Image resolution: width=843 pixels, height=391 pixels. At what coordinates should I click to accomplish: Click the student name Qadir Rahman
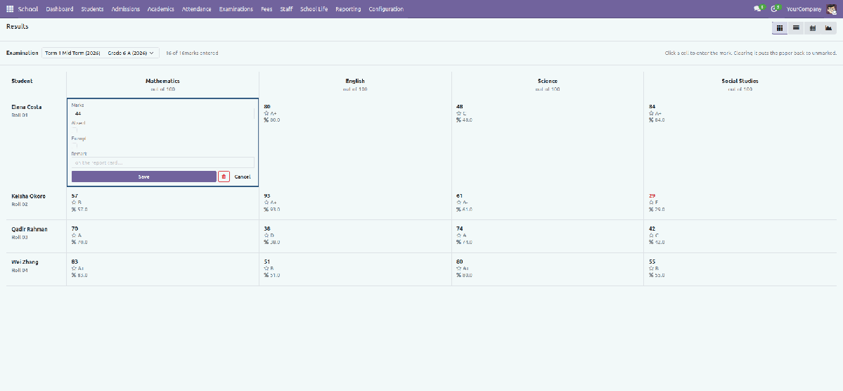(x=29, y=229)
